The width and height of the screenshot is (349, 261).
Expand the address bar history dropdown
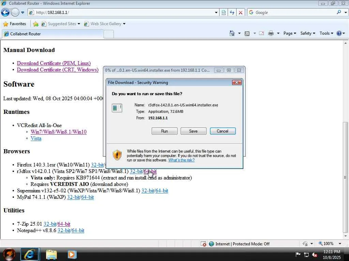[x=216, y=13]
